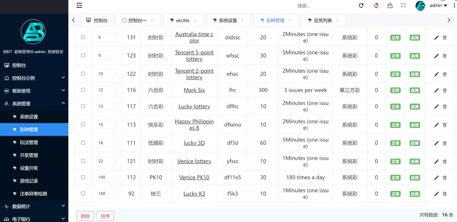Expand the 数据统计 sidebar menu
Viewport: 457px width, 222px height.
click(x=34, y=206)
